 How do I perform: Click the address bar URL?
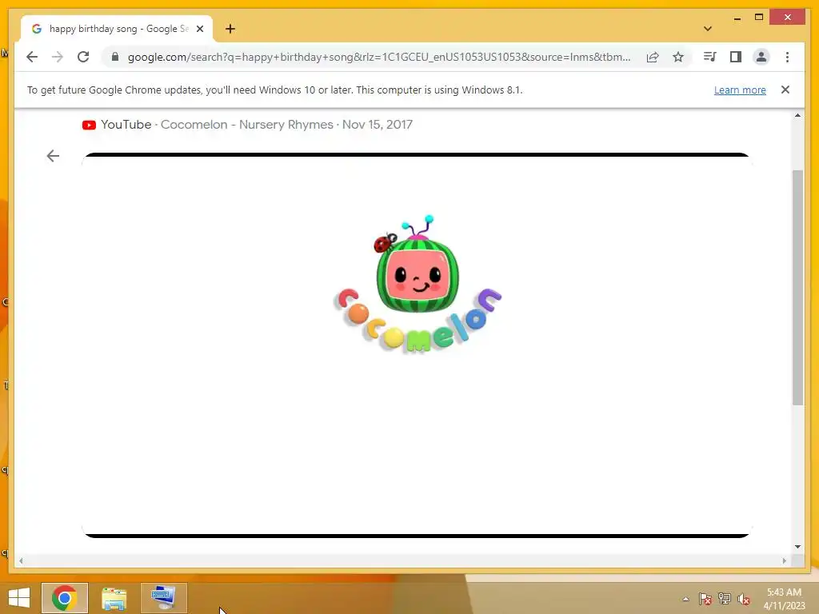pyautogui.click(x=378, y=57)
